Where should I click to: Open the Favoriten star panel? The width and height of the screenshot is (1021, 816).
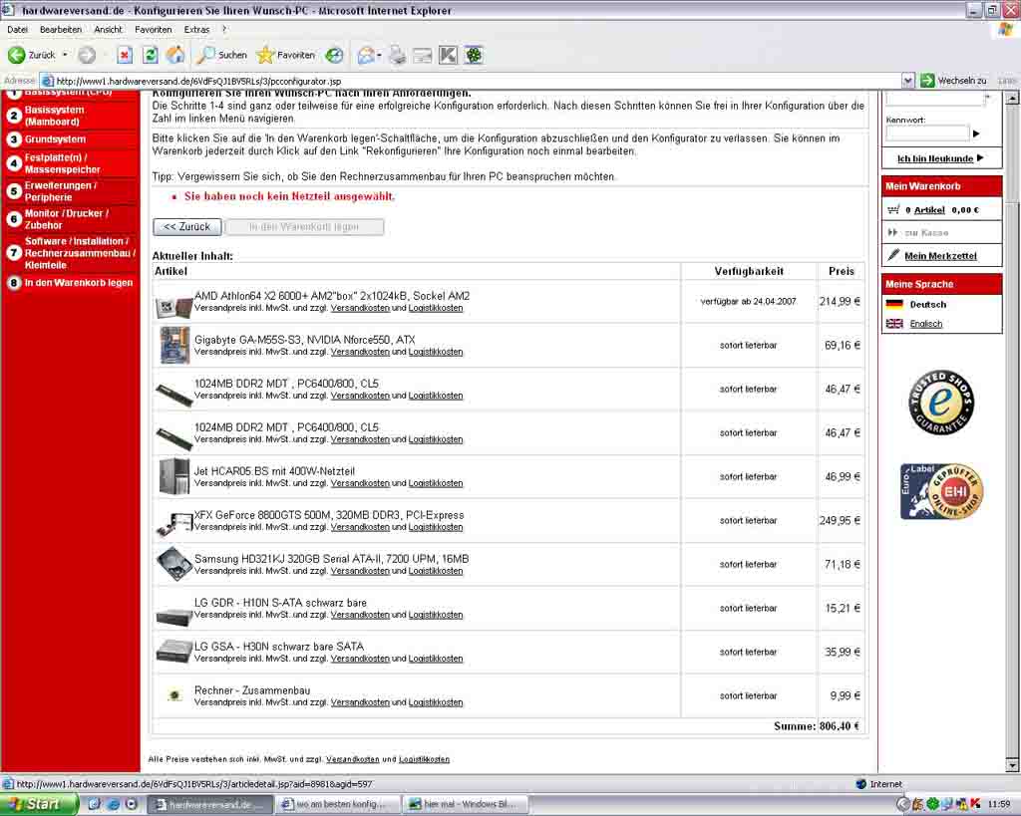286,56
